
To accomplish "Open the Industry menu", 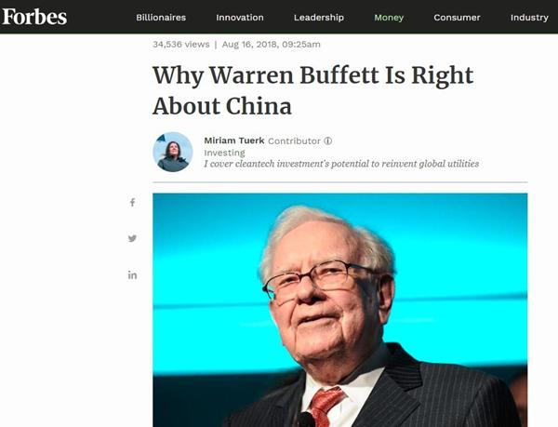I will (529, 18).
